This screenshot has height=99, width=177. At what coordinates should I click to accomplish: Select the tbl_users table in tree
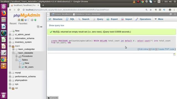coord(29,67)
